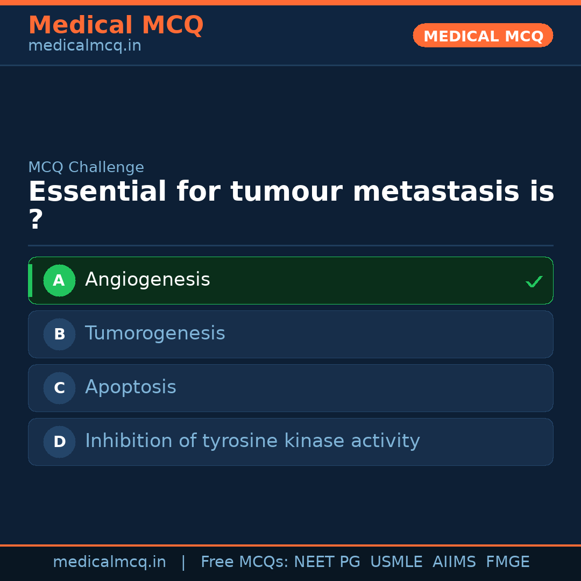Click the USMLE footer text
Viewport: 581px width, 581px height.
pos(396,562)
